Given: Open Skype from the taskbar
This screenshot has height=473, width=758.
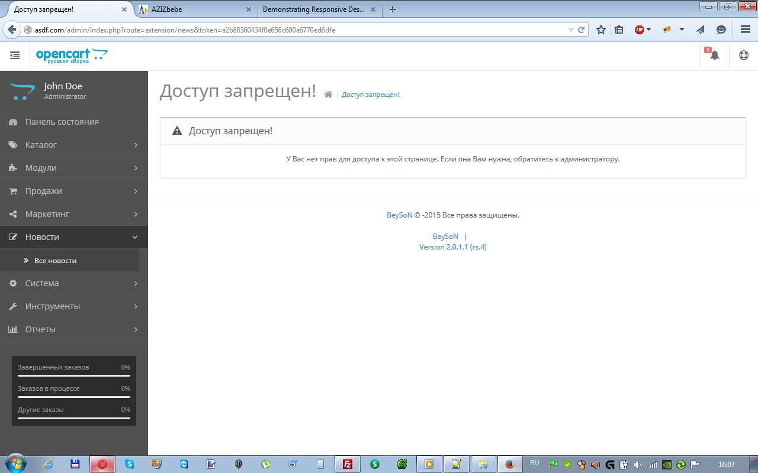Looking at the screenshot, I should coord(130,464).
